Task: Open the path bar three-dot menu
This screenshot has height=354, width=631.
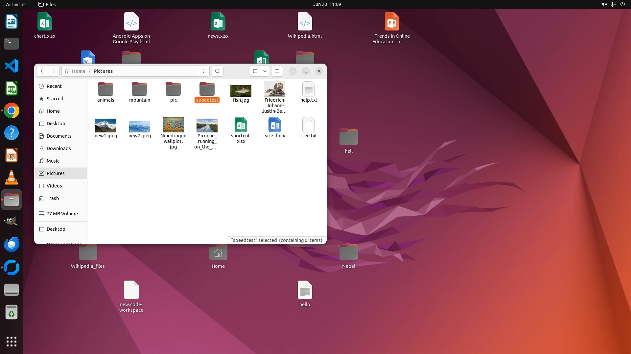Action: coord(204,71)
